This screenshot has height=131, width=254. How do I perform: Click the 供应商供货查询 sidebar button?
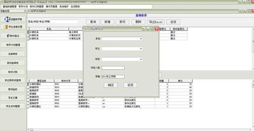(x=13, y=80)
